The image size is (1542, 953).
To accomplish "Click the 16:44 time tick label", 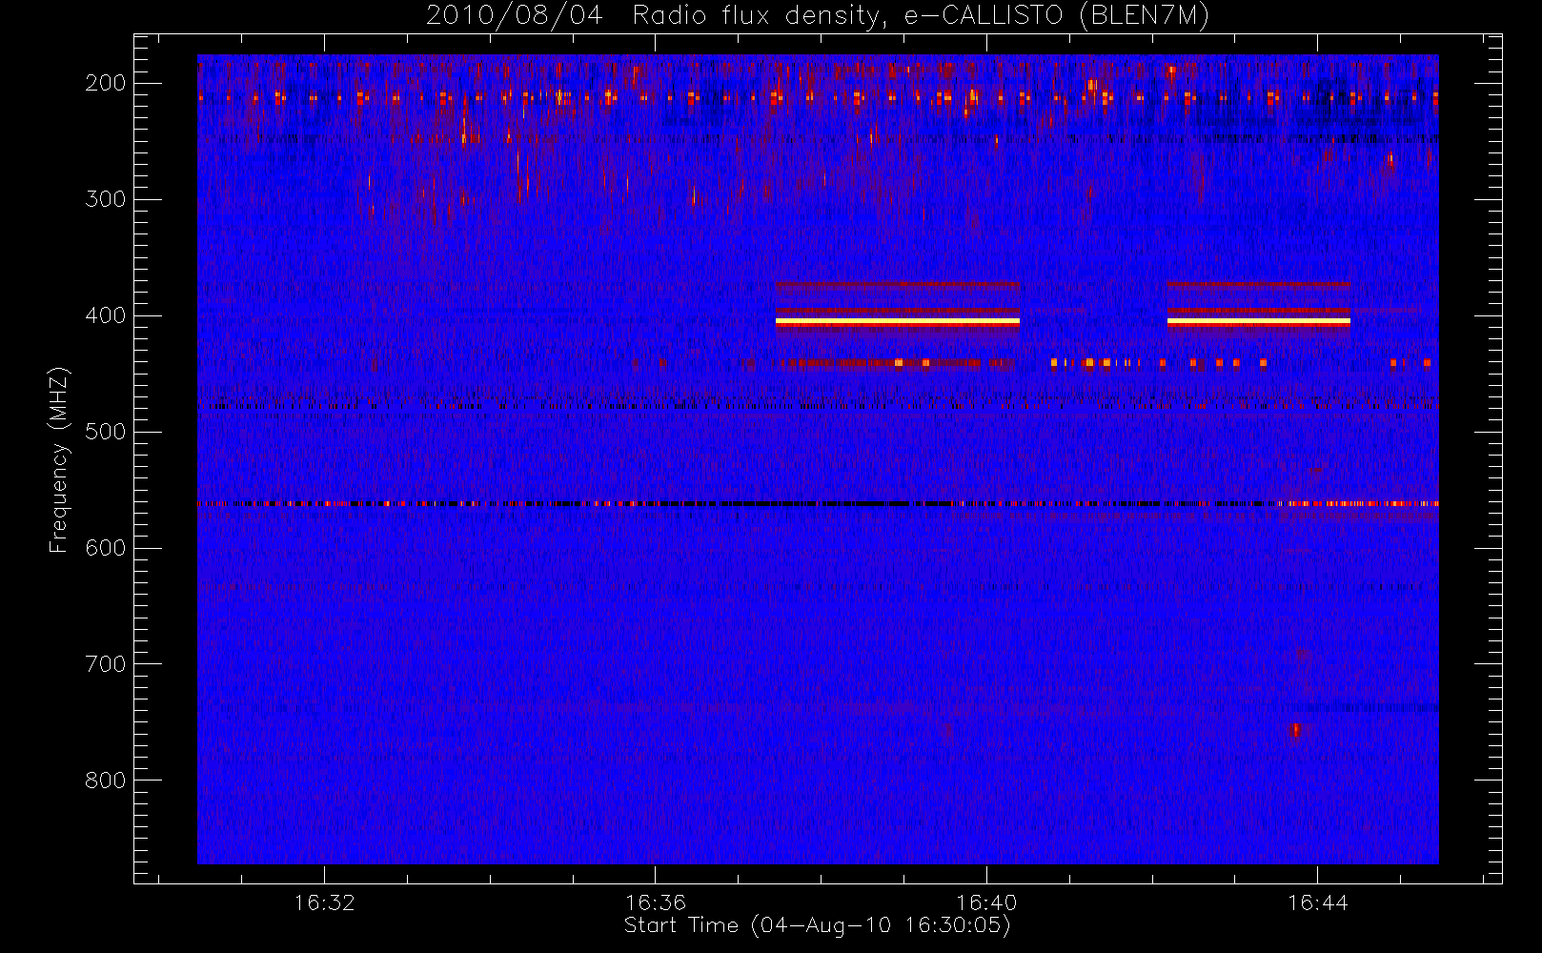I will click(1318, 902).
